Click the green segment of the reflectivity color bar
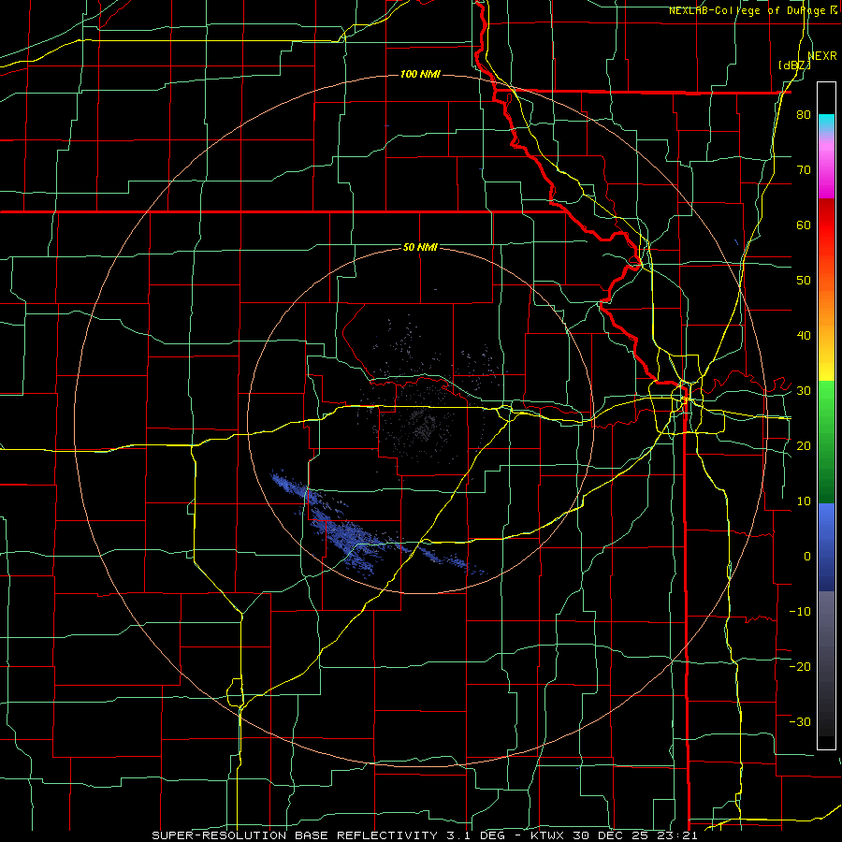This screenshot has width=842, height=842. (826, 442)
